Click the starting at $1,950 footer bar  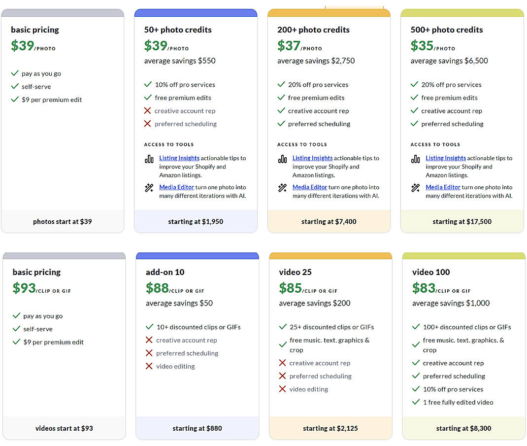(196, 221)
